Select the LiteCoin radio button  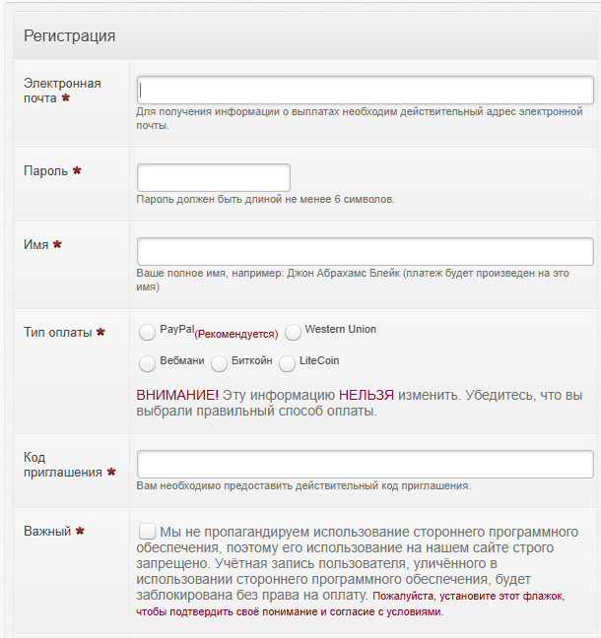pos(288,363)
